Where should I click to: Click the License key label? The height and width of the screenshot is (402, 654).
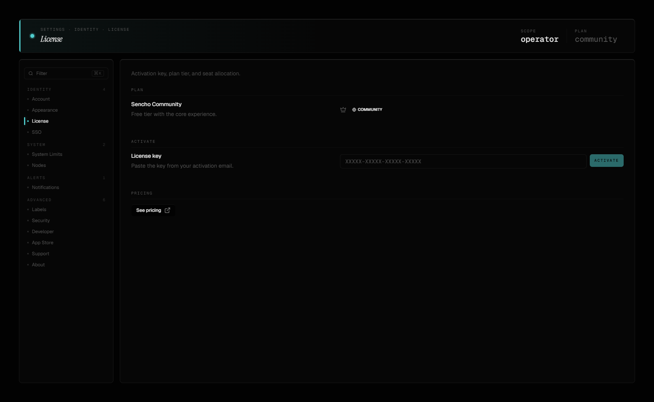click(146, 156)
